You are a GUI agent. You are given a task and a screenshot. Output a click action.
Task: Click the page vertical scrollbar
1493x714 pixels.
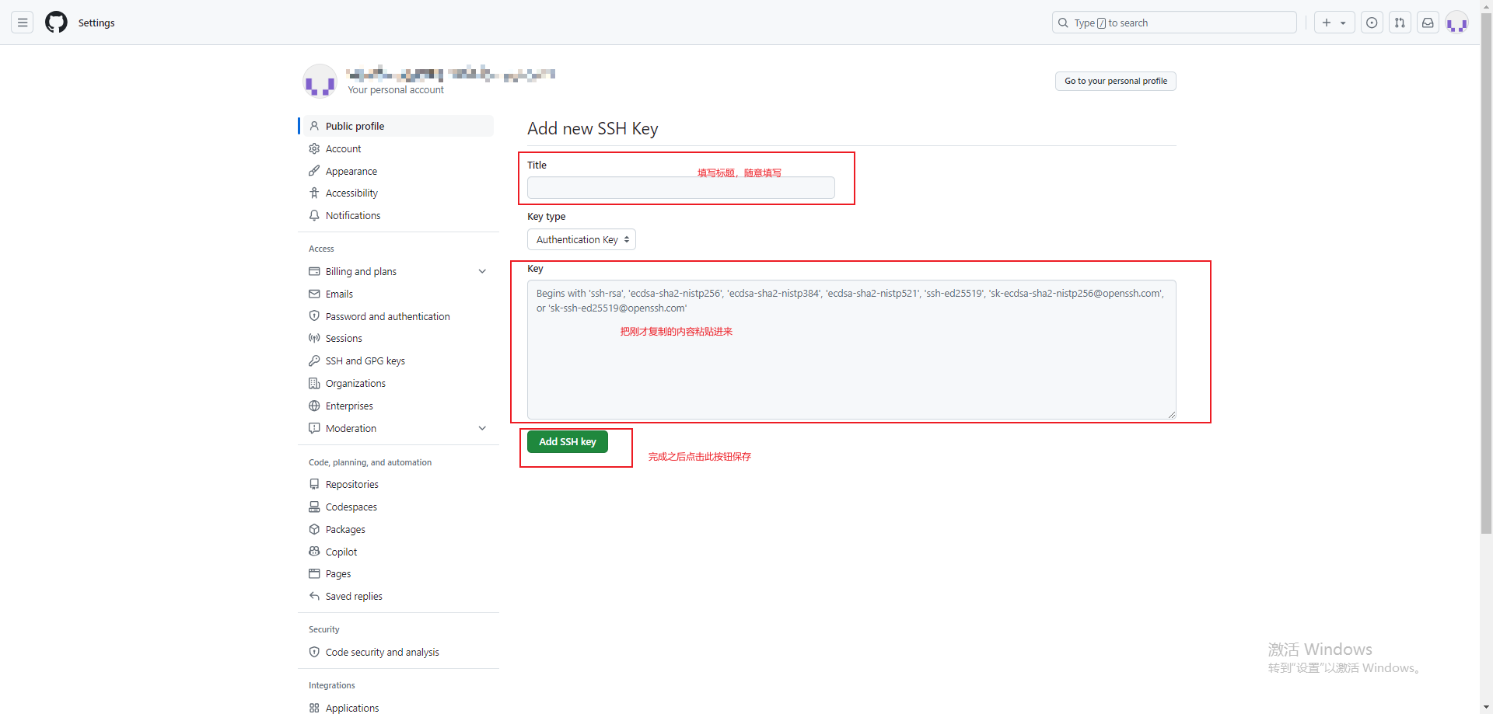point(1486,311)
